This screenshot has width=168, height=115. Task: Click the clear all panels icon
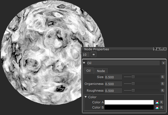(93, 55)
